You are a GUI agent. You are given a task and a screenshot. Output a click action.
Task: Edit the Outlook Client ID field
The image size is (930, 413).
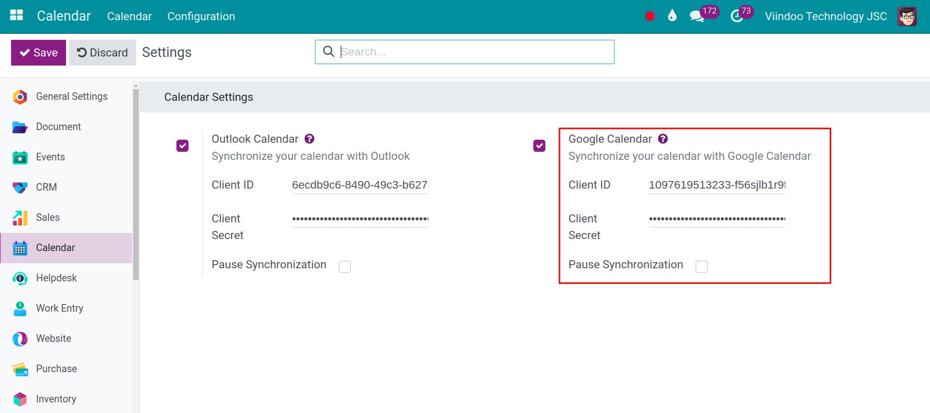pos(360,185)
